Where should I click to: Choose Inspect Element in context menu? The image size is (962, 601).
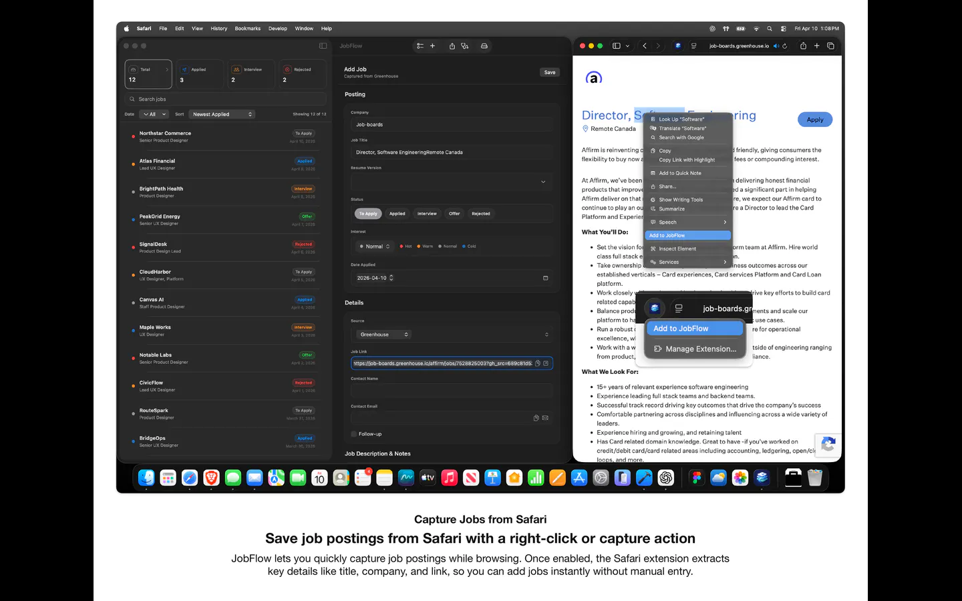(x=688, y=248)
